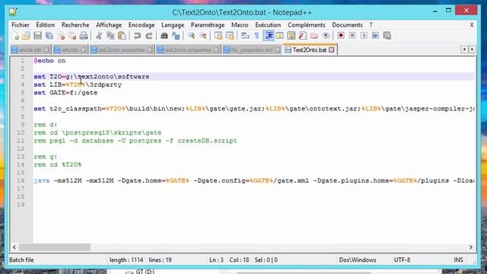Open the Fichier menu
This screenshot has height=274, width=487.
click(21, 25)
